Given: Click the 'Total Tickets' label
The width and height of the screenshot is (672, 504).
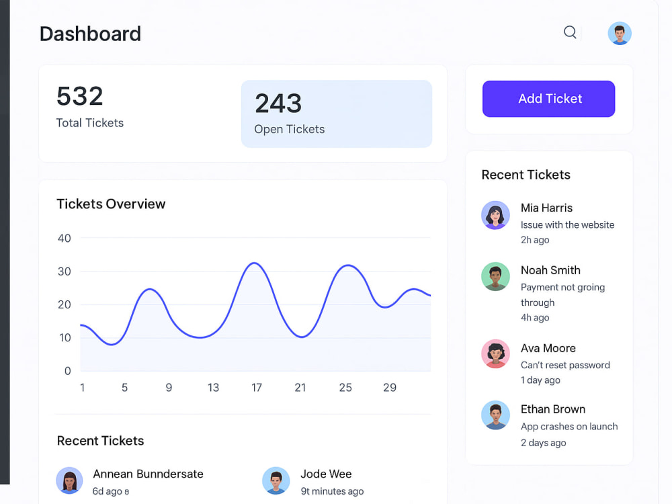Looking at the screenshot, I should click(x=90, y=123).
